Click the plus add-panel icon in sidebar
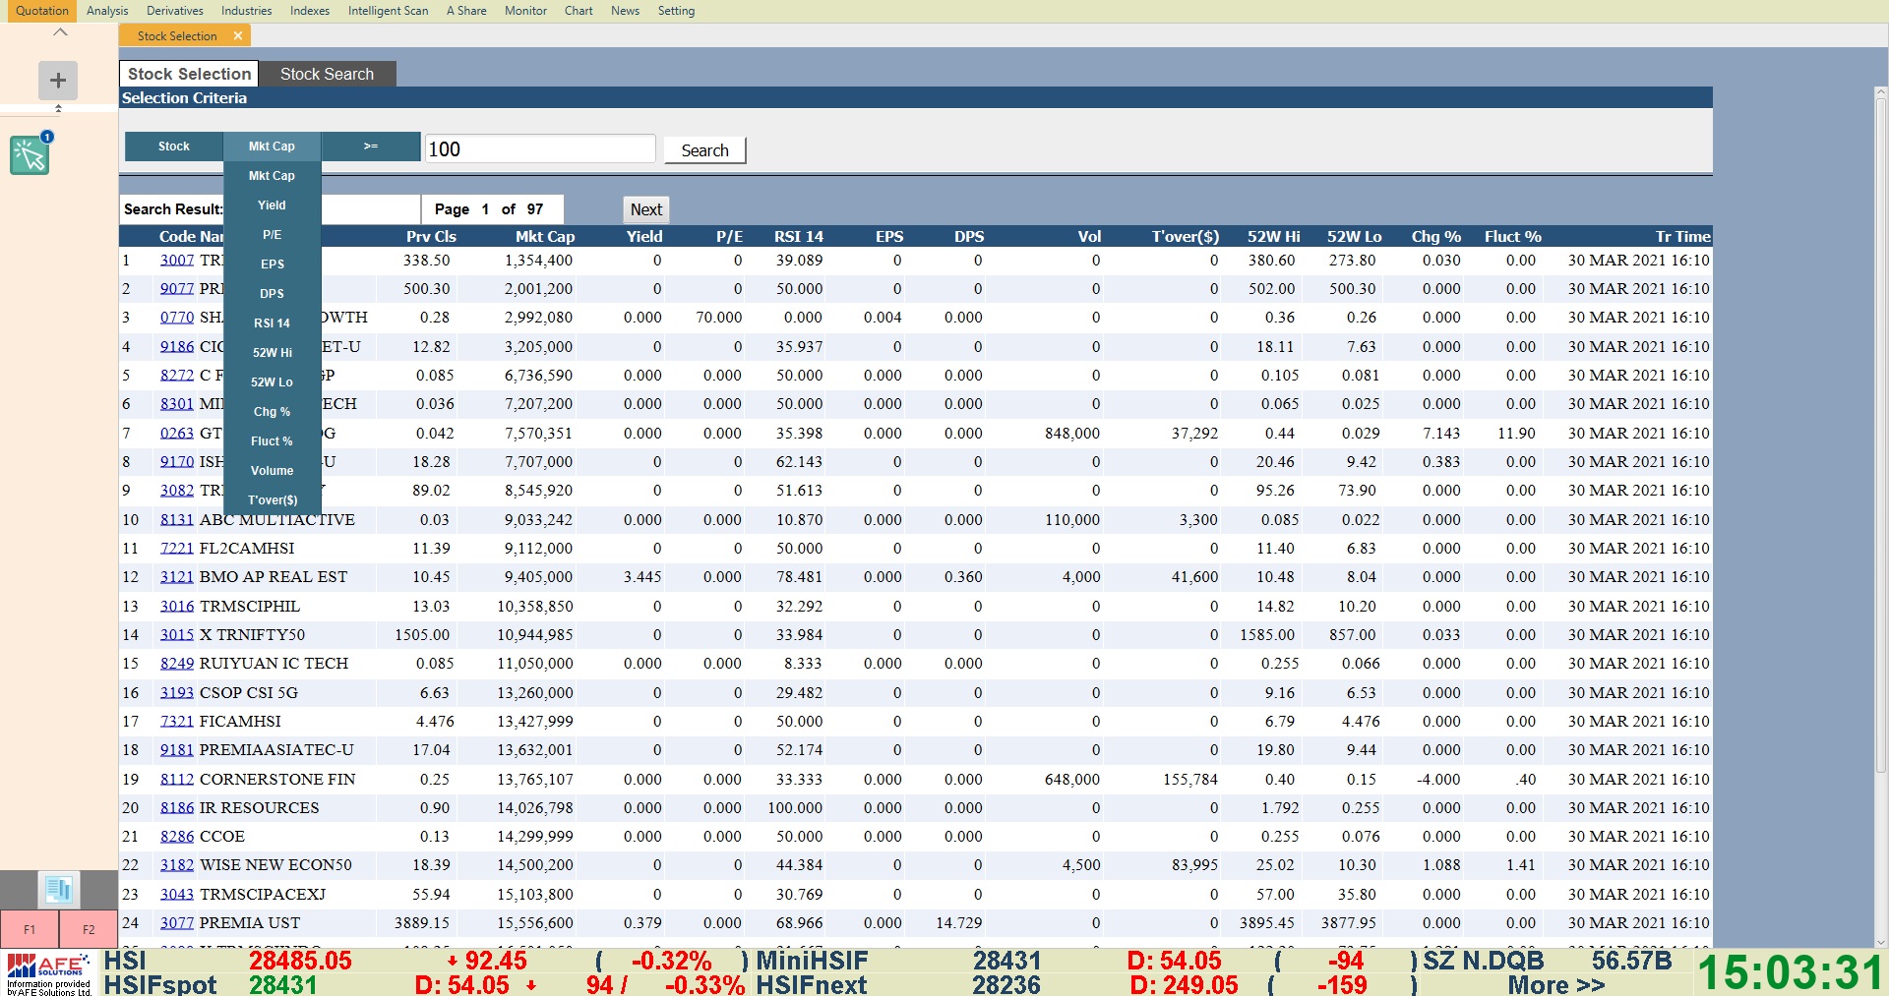 tap(58, 80)
